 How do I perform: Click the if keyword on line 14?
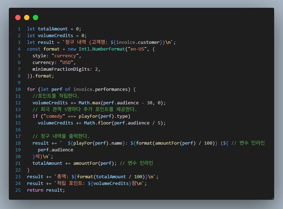tap(35, 116)
